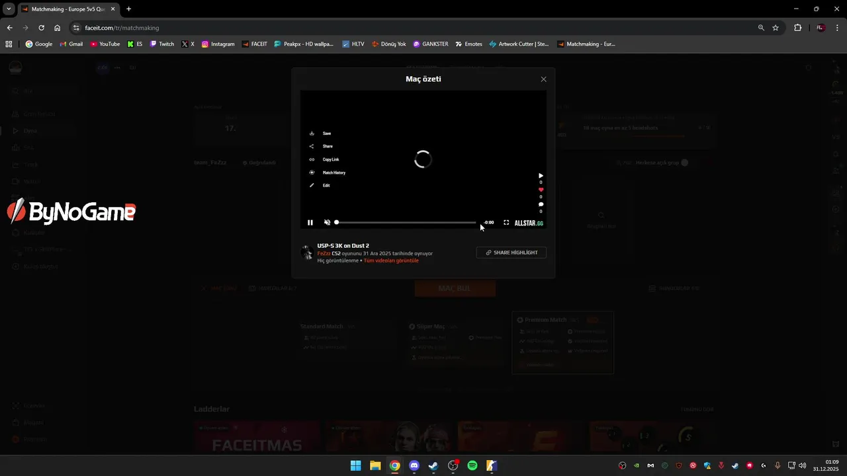Viewport: 847px width, 476px height.
Task: Open Match History from the video overlay
Action: [x=328, y=173]
